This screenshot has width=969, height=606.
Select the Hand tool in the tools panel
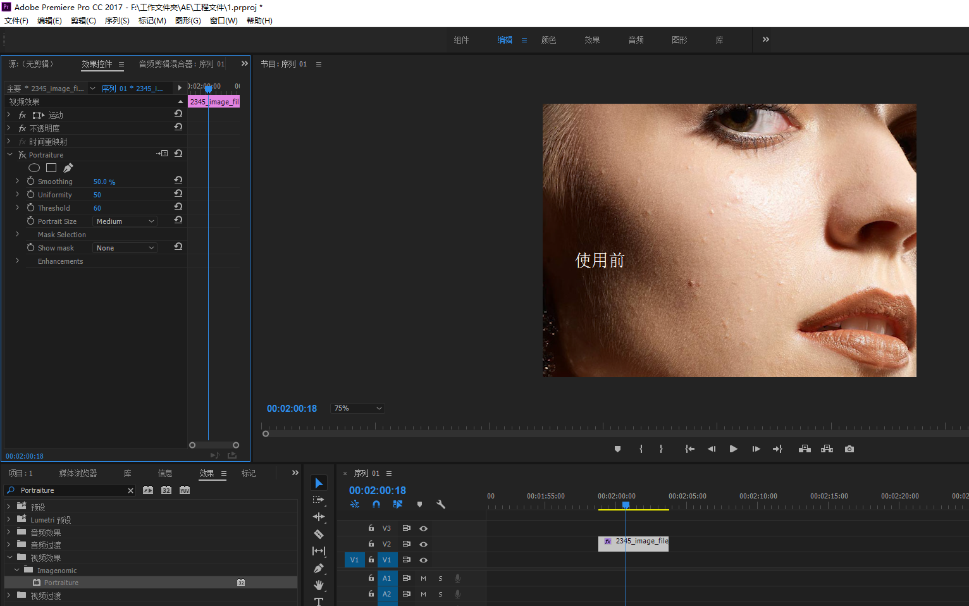pyautogui.click(x=319, y=585)
